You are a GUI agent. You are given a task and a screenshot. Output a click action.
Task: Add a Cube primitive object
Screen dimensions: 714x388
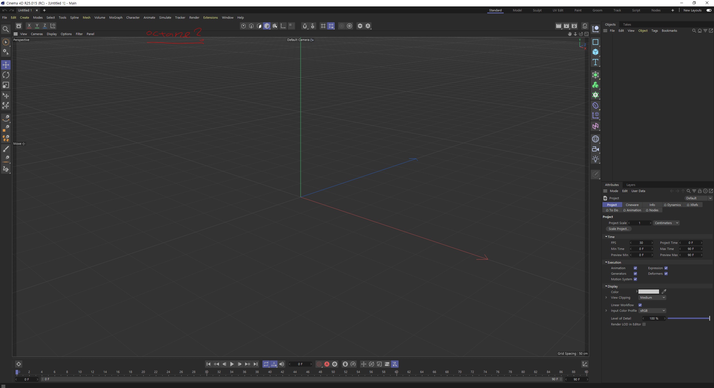click(595, 52)
